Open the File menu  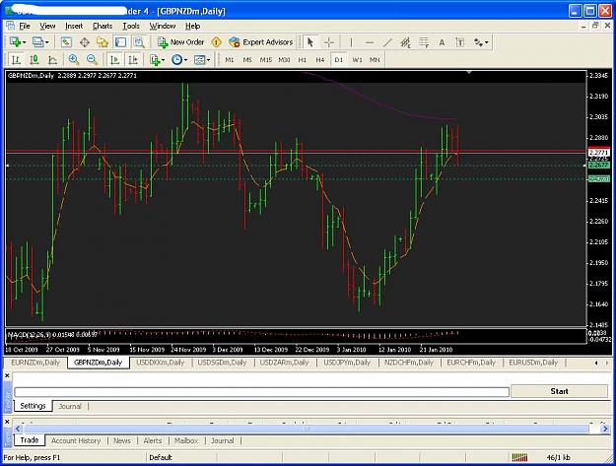[x=25, y=26]
